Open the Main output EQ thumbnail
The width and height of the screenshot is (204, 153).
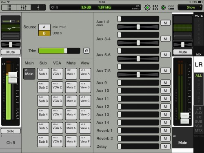click(183, 28)
